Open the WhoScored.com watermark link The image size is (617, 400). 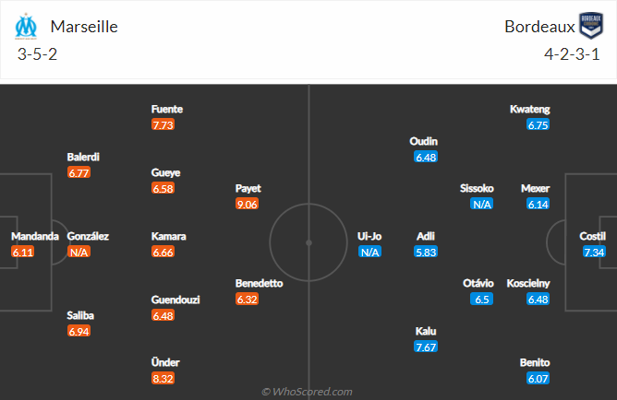click(308, 392)
